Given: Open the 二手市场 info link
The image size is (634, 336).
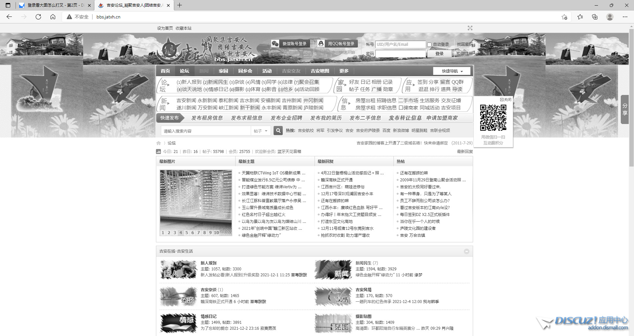Looking at the screenshot, I should click(x=408, y=101).
